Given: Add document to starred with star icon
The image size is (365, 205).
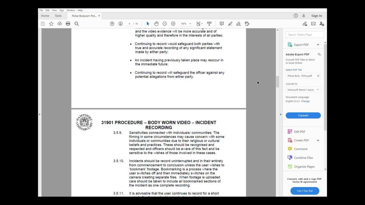Looking at the screenshot, I should [51, 24].
